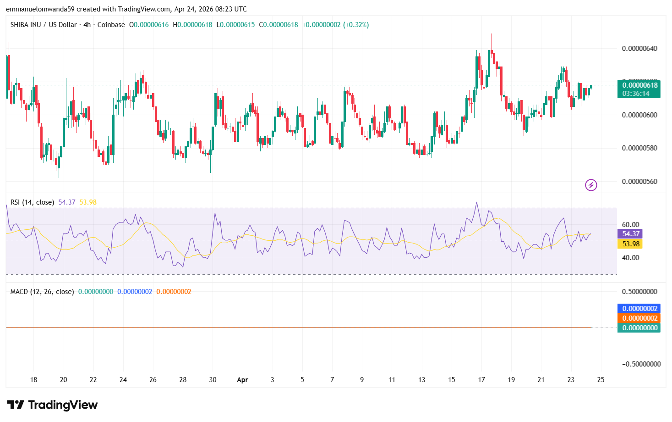Click the teal MACD histogram tag 0.00000000
The width and height of the screenshot is (672, 422).
[x=639, y=328]
